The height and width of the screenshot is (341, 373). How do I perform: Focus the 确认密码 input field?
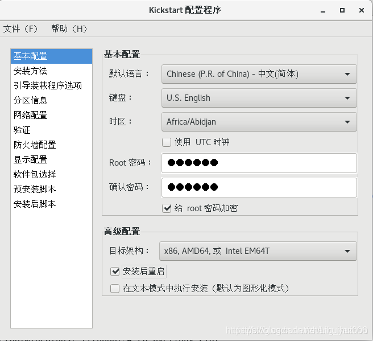coord(259,187)
